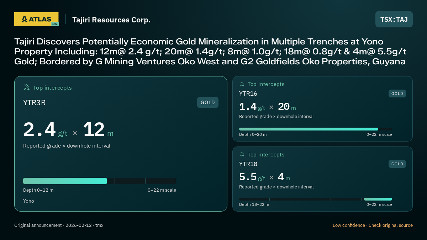Viewport: 427px width, 240px height.
Task: Click the 'Top intercepts' label in the YTR16 card
Action: [266, 84]
